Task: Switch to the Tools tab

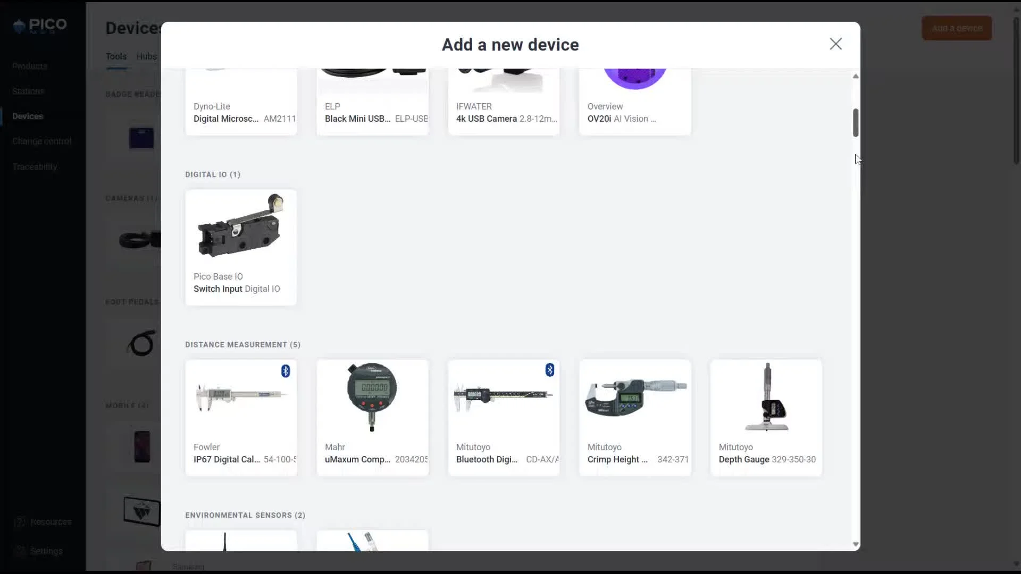Action: click(x=116, y=56)
